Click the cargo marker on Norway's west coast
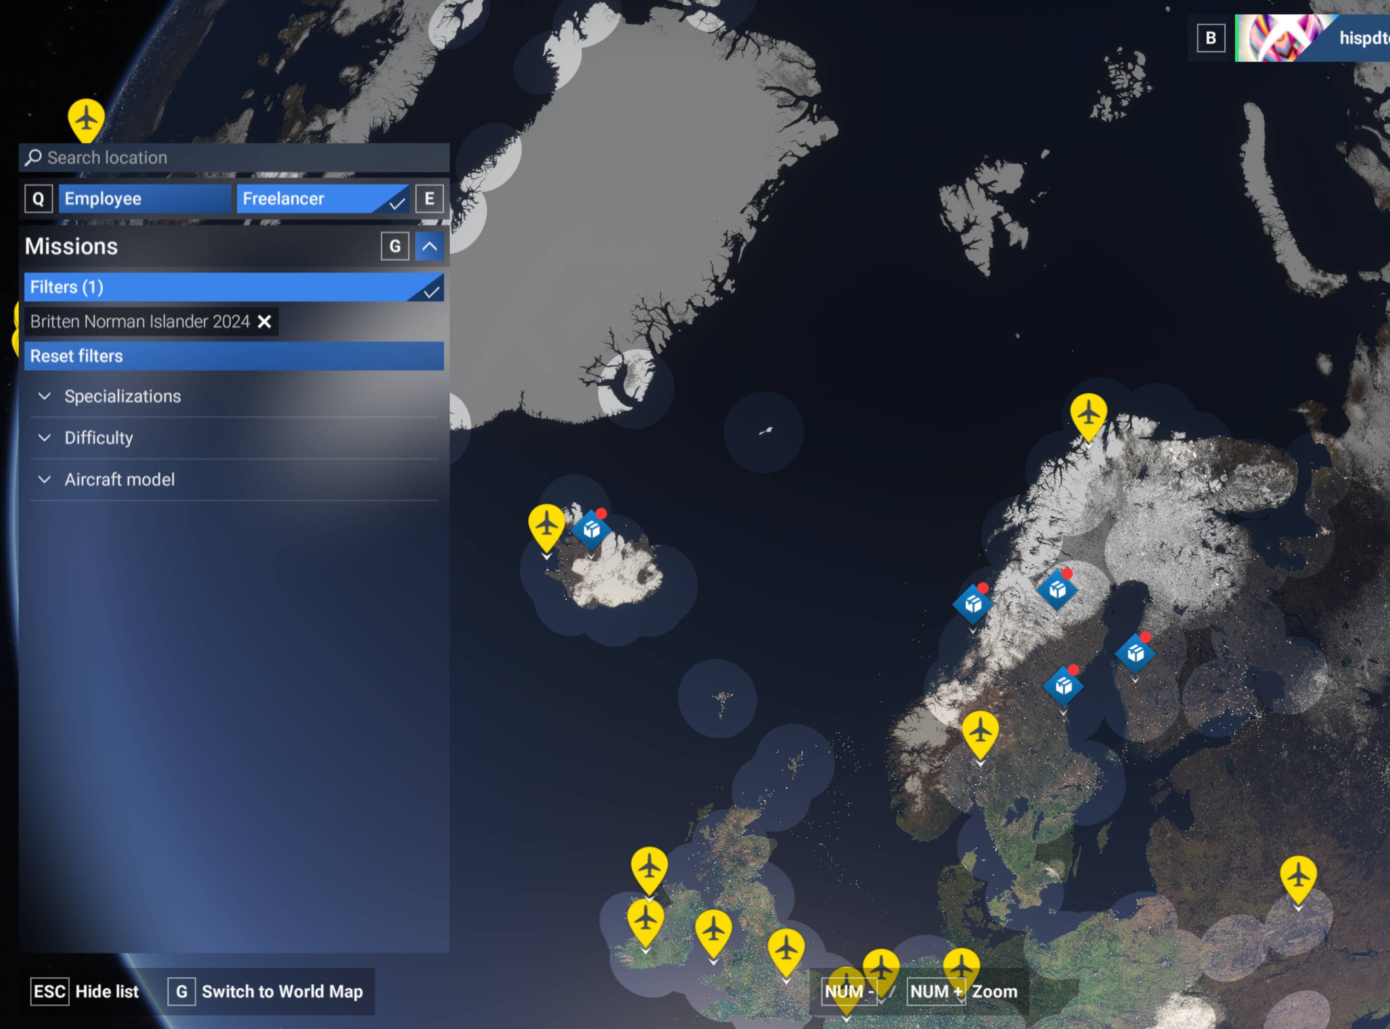This screenshot has height=1029, width=1390. point(973,604)
